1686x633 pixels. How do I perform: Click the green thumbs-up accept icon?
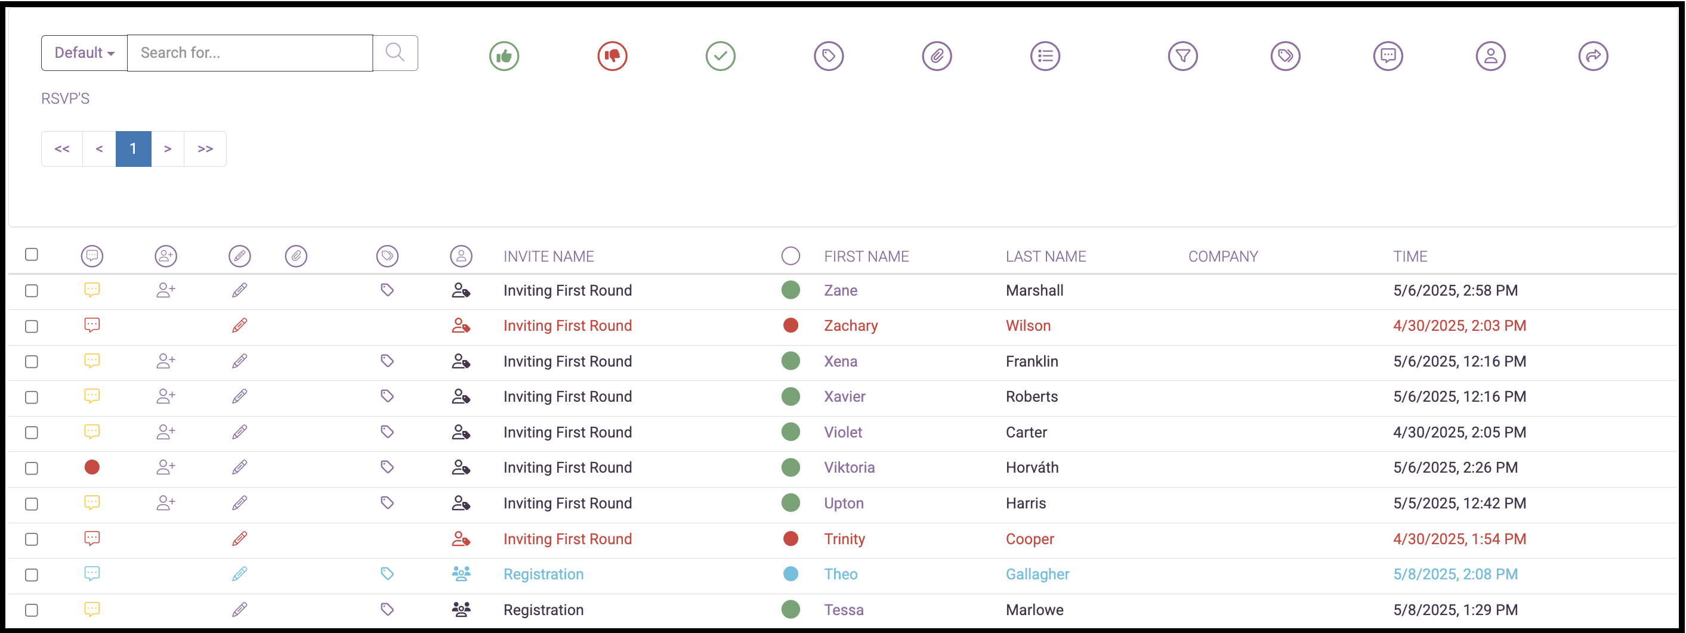pyautogui.click(x=504, y=55)
